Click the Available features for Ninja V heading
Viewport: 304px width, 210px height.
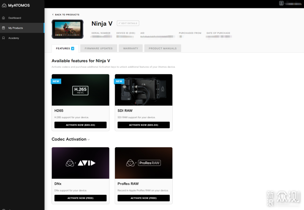click(x=81, y=61)
